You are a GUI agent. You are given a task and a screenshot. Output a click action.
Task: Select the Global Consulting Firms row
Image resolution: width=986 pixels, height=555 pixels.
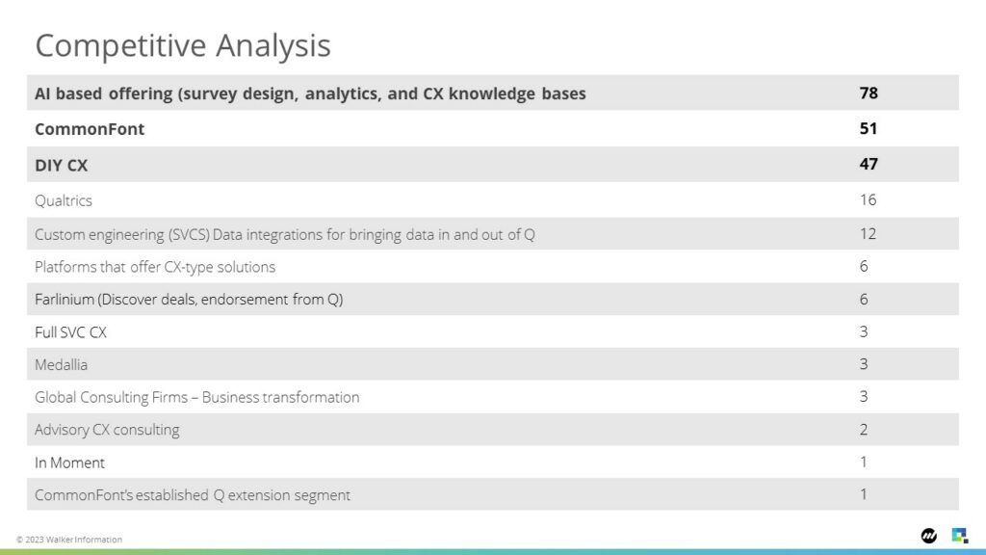(492, 397)
